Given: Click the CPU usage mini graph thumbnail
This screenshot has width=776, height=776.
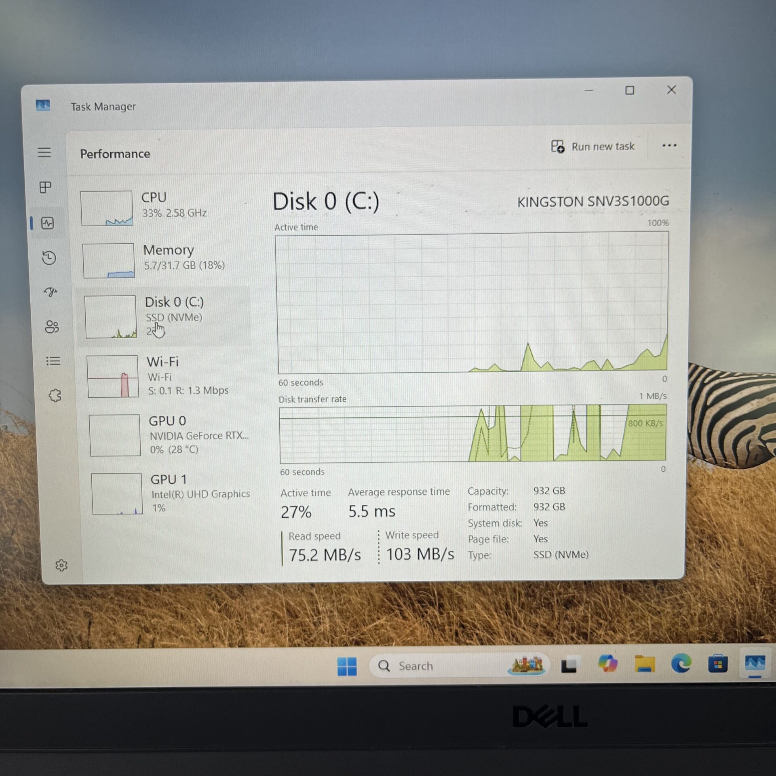Looking at the screenshot, I should [x=107, y=208].
